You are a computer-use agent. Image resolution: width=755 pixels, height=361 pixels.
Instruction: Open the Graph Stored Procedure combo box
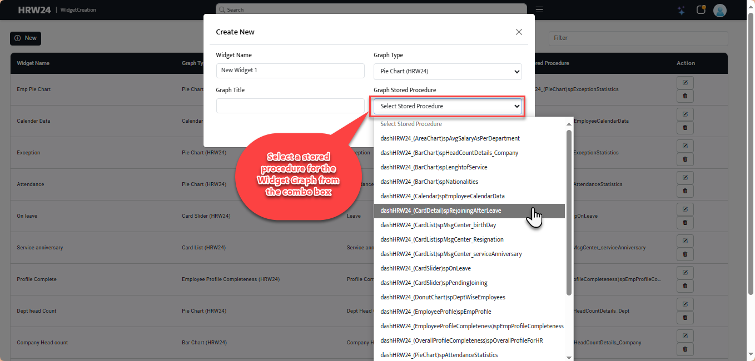pyautogui.click(x=448, y=106)
